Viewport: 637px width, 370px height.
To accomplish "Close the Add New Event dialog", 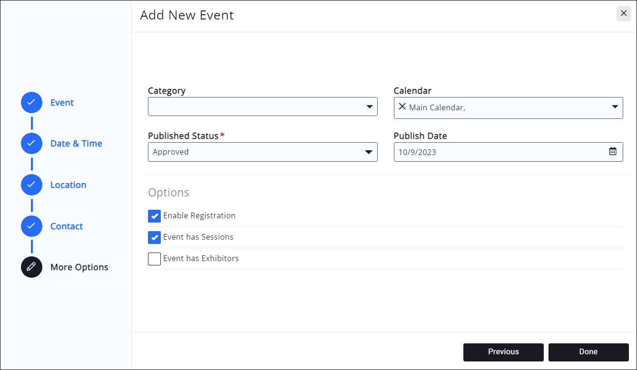I will click(x=623, y=13).
